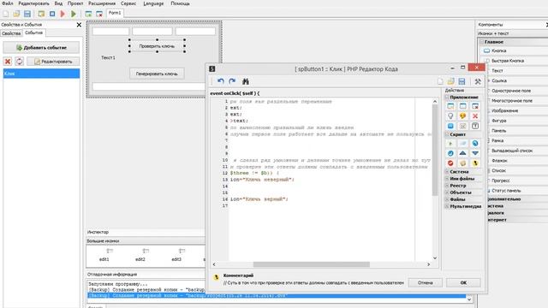Screen dimensions: 548x308
Task: Click the save floppy icon in code editor
Action: coord(462,81)
